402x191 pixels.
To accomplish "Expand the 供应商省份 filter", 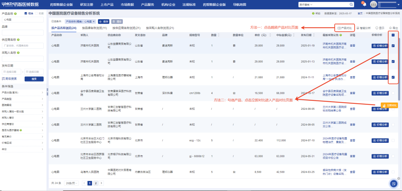I will [23, 124].
